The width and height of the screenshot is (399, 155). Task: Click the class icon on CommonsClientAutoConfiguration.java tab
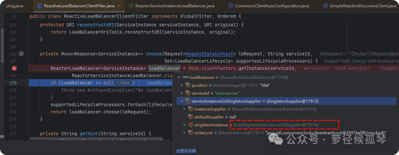231,6
